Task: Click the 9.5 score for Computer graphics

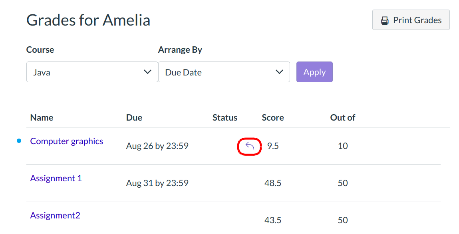Action: (273, 146)
